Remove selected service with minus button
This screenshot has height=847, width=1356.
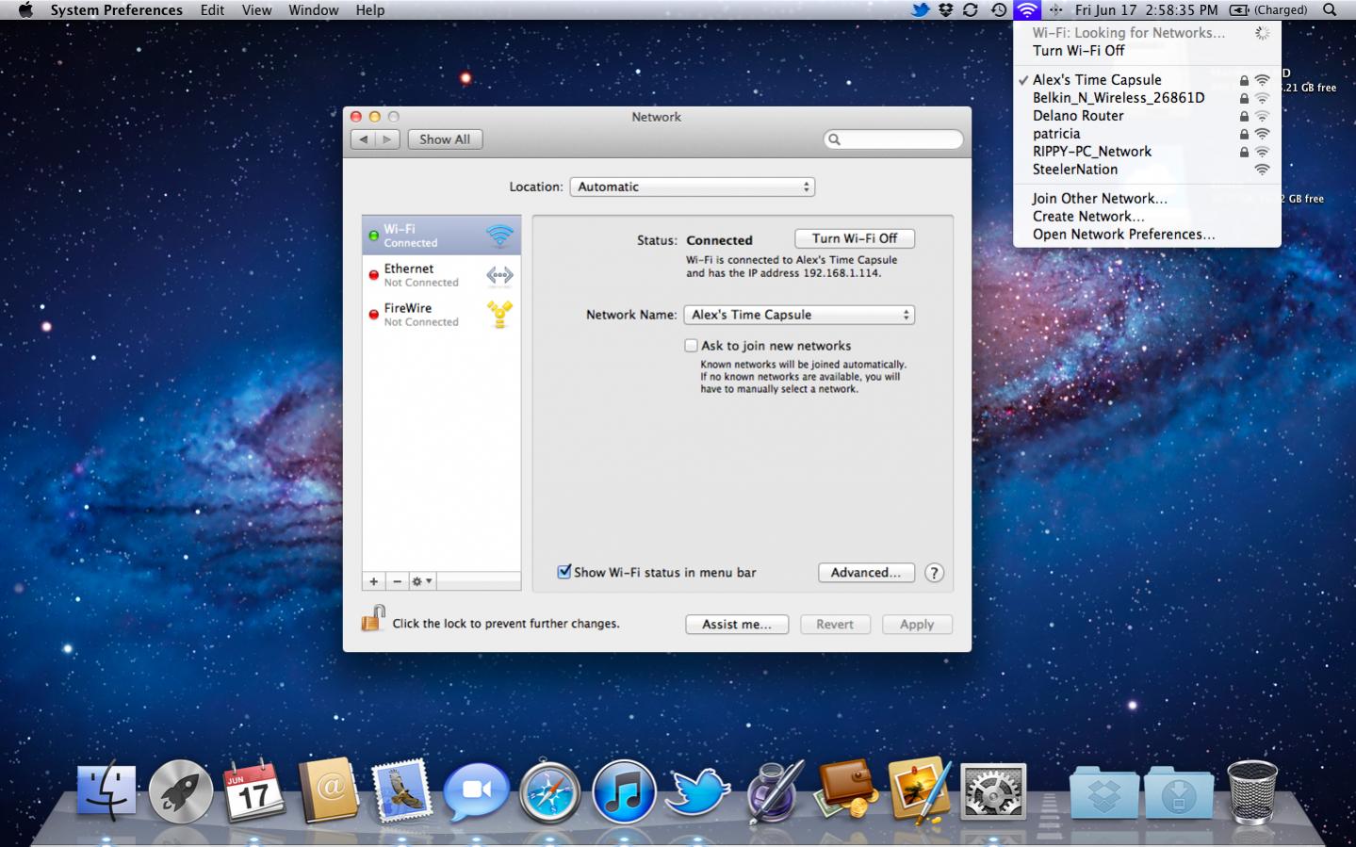[x=397, y=581]
